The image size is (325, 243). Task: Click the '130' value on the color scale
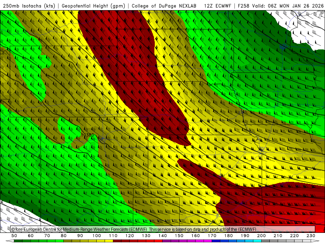(x=146, y=236)
